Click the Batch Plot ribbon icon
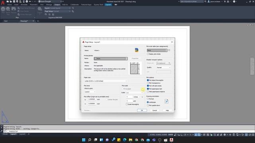Screen dimensions: 255x143 coord(8,10)
